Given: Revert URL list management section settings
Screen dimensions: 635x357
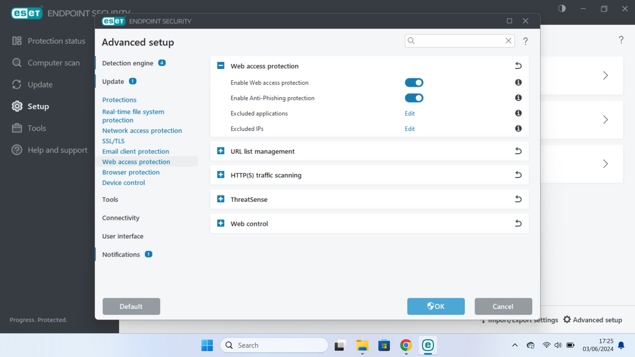Looking at the screenshot, I should tap(518, 151).
